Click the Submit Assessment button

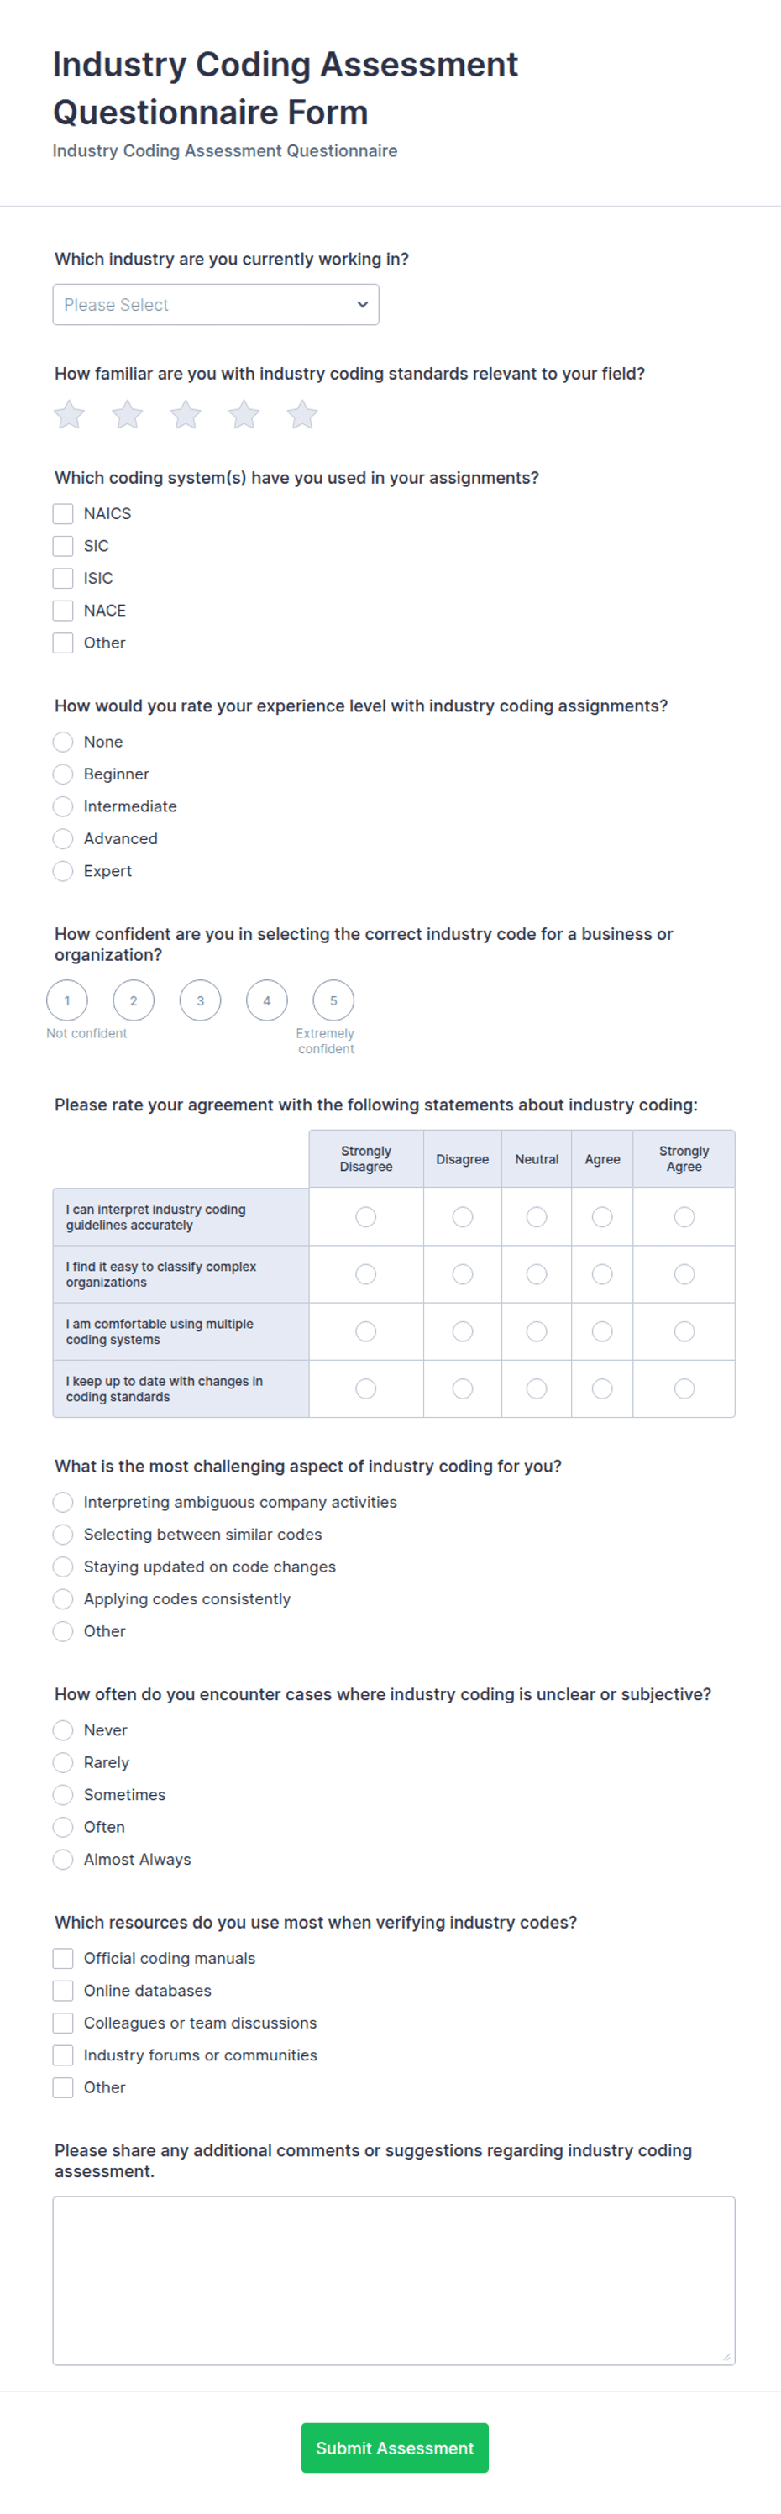point(395,2448)
